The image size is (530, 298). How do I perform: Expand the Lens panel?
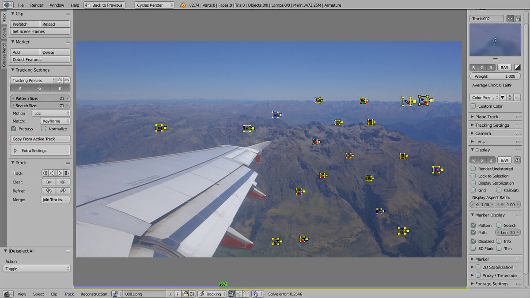480,142
